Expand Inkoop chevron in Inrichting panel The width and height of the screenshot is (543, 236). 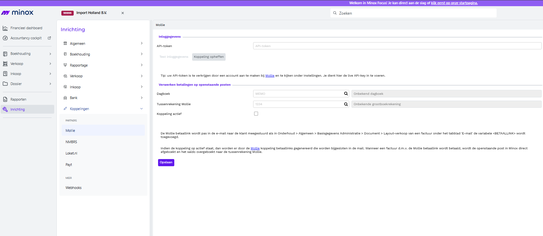142,87
